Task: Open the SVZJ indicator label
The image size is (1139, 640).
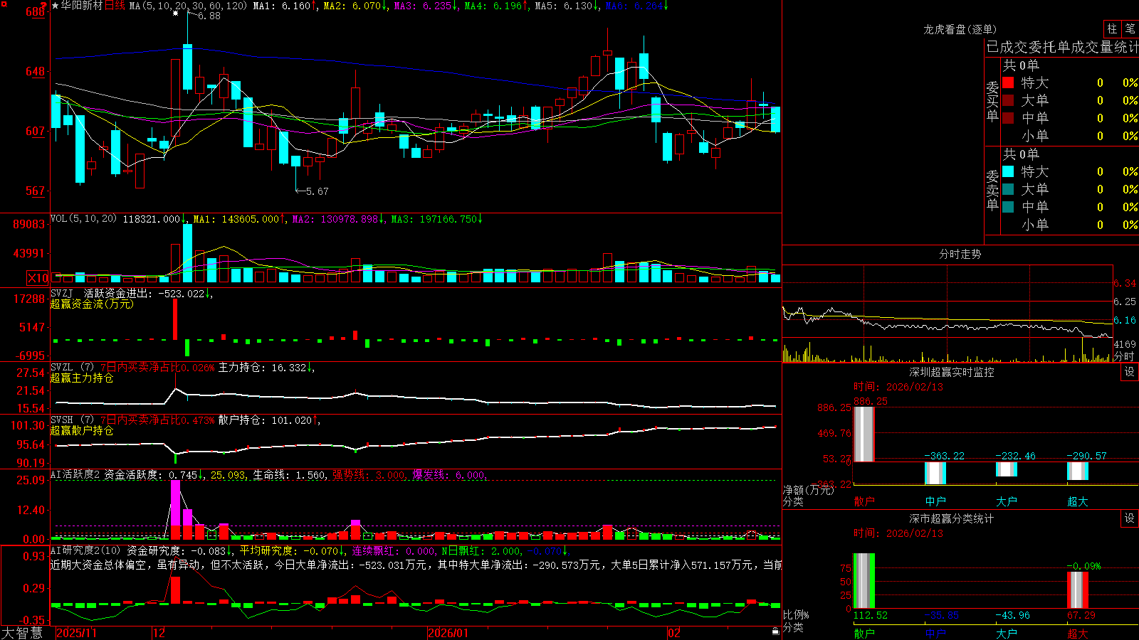Action: pos(62,293)
